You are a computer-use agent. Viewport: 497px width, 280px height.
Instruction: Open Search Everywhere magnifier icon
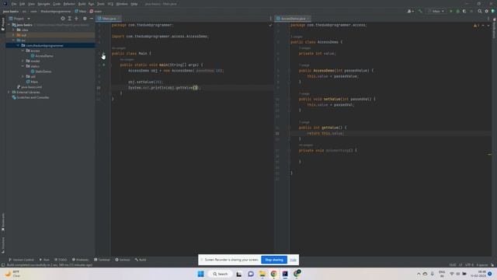click(480, 11)
